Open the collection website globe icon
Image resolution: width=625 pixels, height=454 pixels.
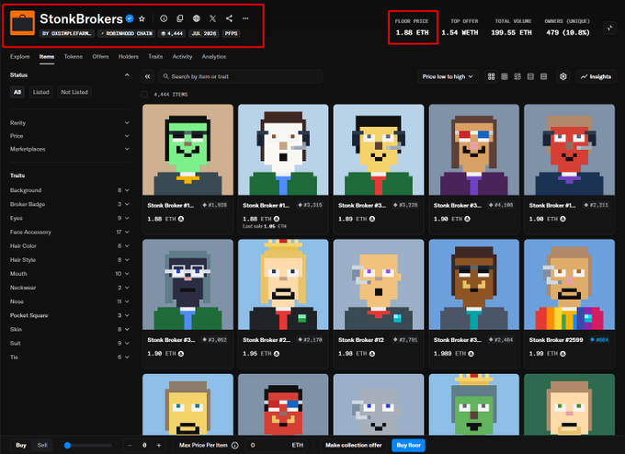pyautogui.click(x=196, y=18)
